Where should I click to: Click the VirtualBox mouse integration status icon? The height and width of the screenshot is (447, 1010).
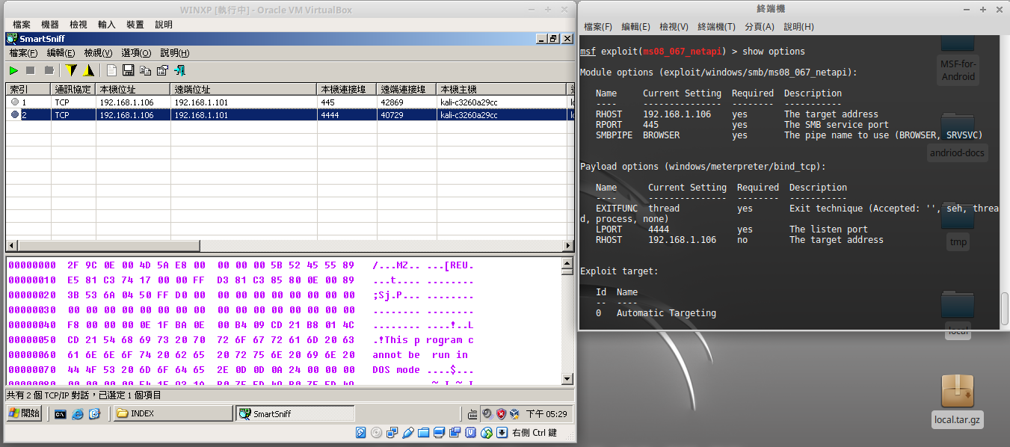(487, 432)
